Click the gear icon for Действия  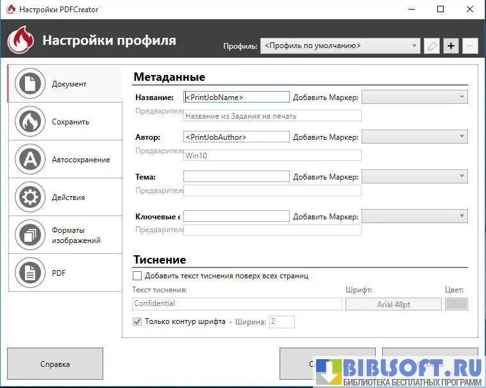coord(30,198)
